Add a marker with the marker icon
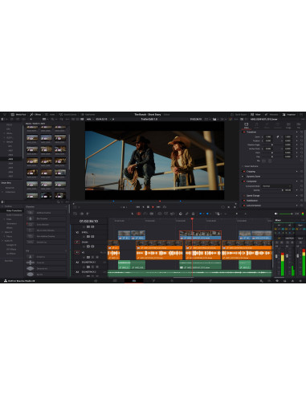This screenshot has height=395, width=306. [x=207, y=214]
